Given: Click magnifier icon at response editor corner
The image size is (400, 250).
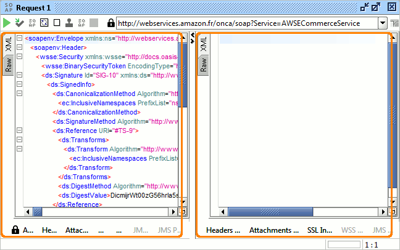Looking at the screenshot, I should click(393, 212).
